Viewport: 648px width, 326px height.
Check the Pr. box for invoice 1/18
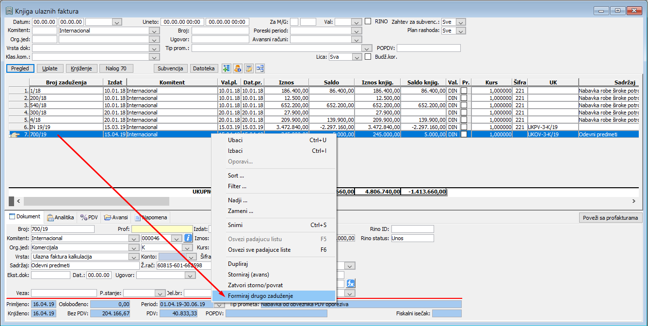(x=465, y=91)
